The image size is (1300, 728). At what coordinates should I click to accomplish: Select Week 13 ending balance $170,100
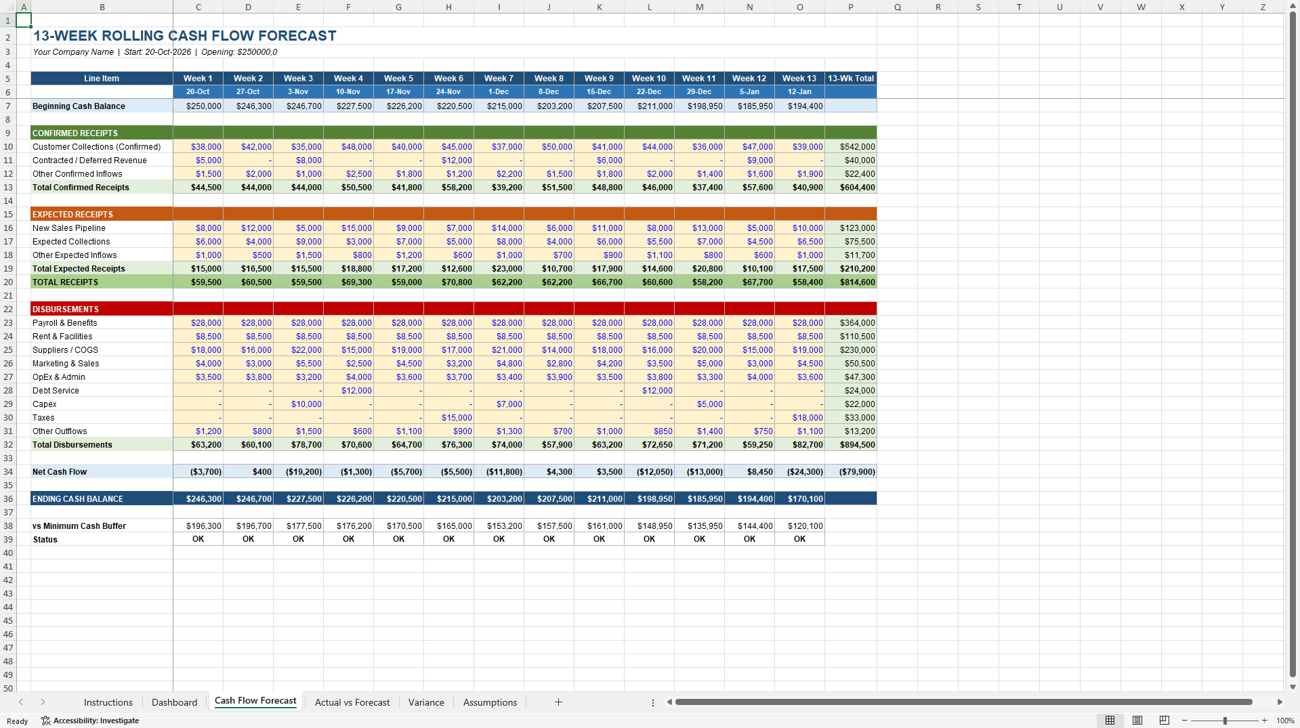[799, 498]
